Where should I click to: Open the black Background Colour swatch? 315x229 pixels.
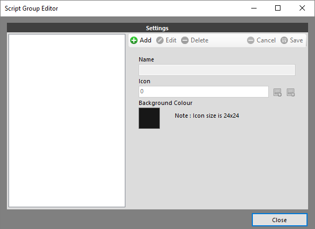point(149,118)
